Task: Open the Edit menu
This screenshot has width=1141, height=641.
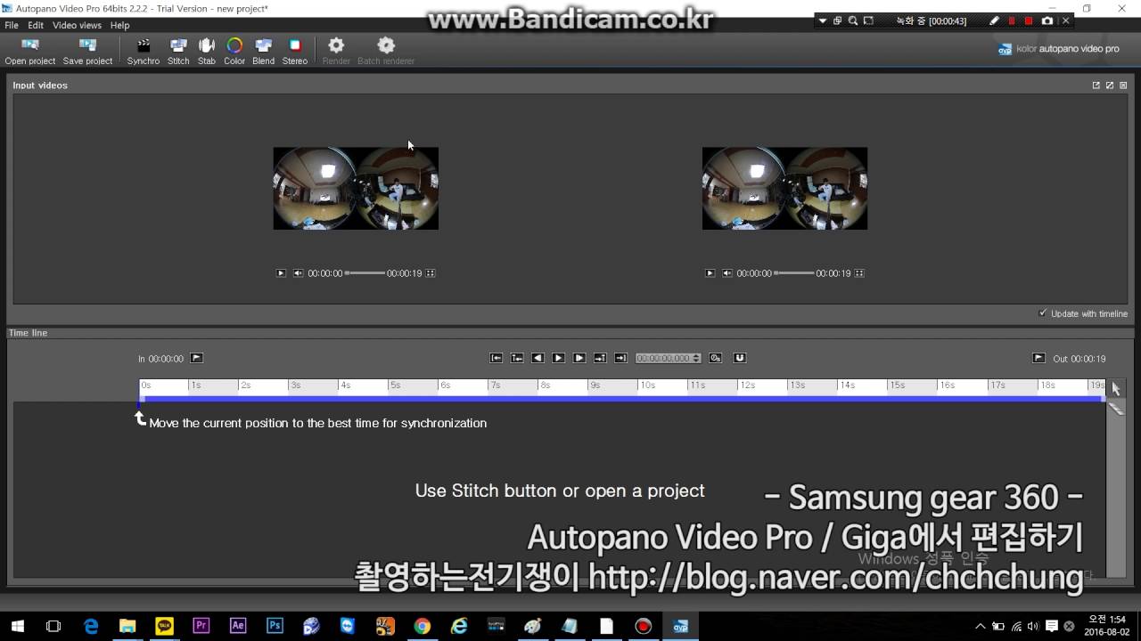Action: pyautogui.click(x=36, y=25)
